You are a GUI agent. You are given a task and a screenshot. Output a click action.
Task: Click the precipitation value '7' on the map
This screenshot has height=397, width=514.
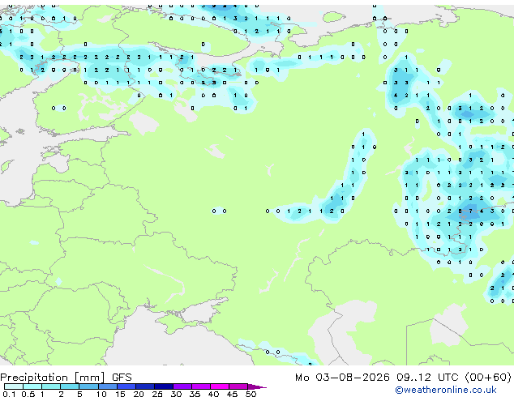click(470, 211)
